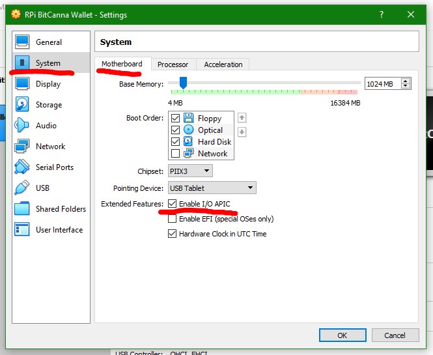This screenshot has width=433, height=355.
Task: Toggle Hardware Clock in UTC Time
Action: [172, 233]
